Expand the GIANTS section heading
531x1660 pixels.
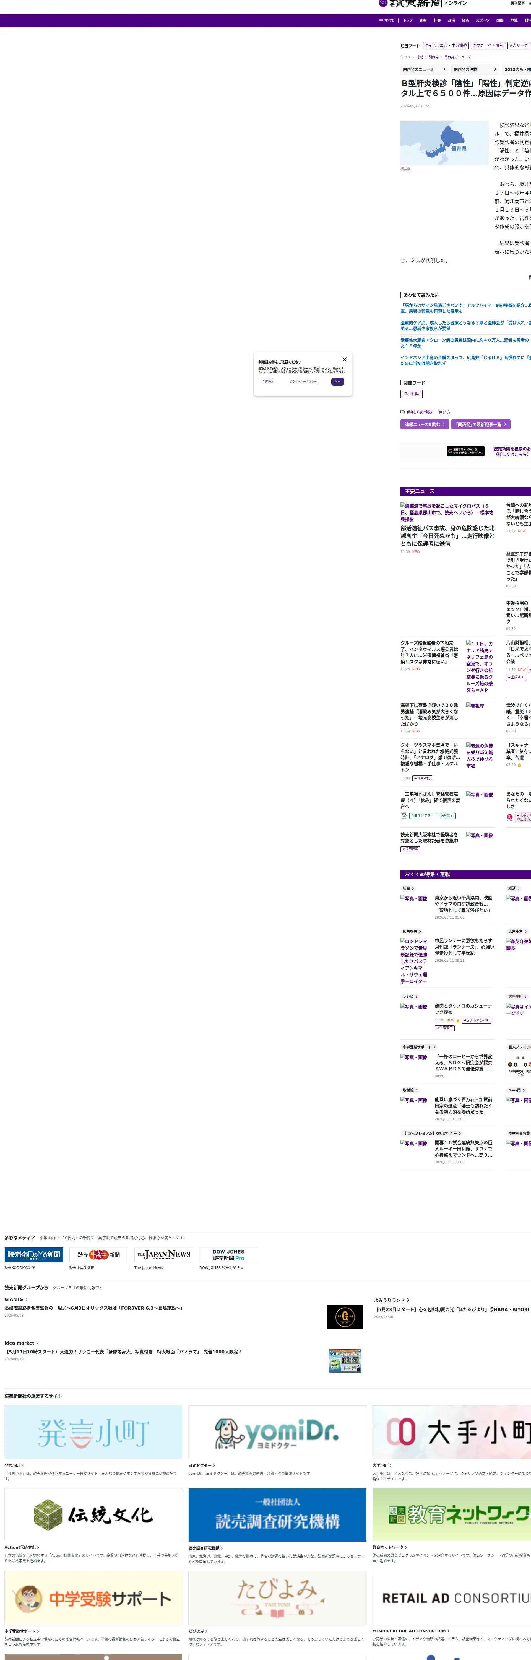click(x=16, y=1299)
